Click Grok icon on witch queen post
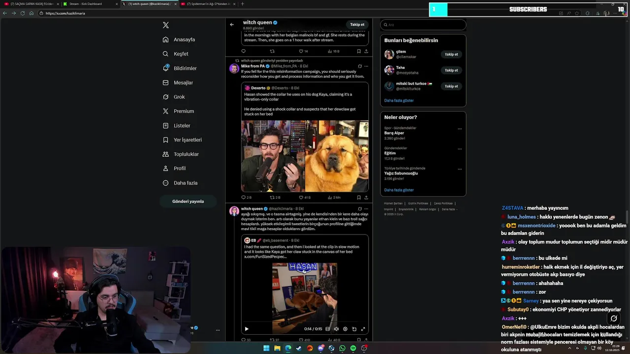The image size is (630, 354). [x=360, y=208]
